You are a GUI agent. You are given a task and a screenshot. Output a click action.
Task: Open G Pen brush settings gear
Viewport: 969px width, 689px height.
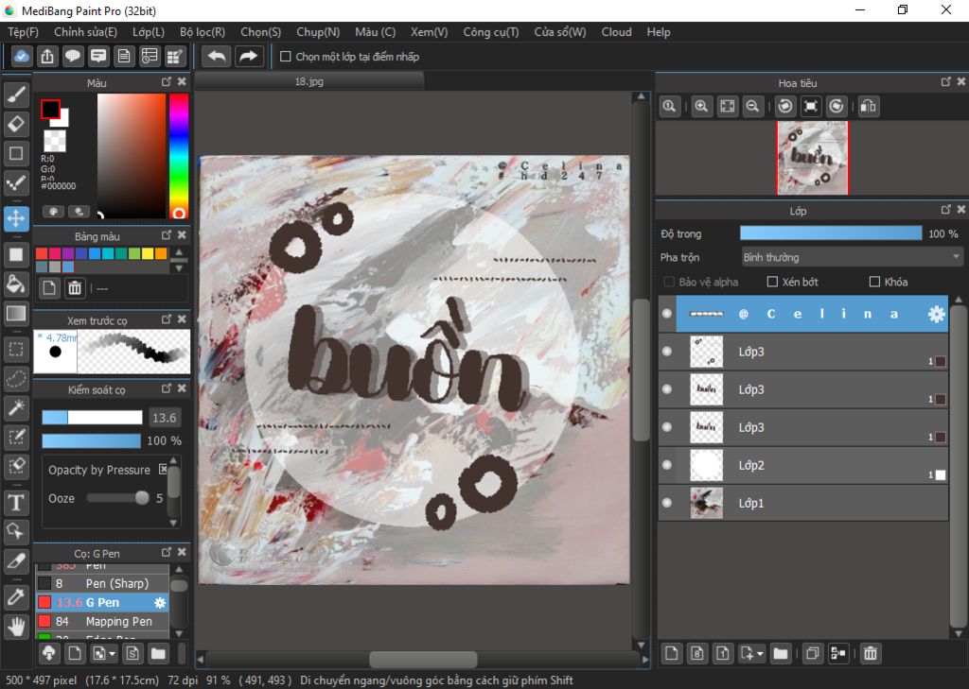tap(159, 603)
